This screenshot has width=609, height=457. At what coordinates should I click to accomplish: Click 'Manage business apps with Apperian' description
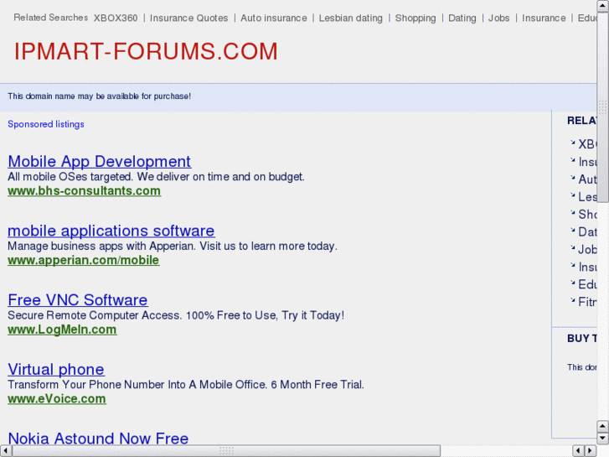[x=173, y=246]
